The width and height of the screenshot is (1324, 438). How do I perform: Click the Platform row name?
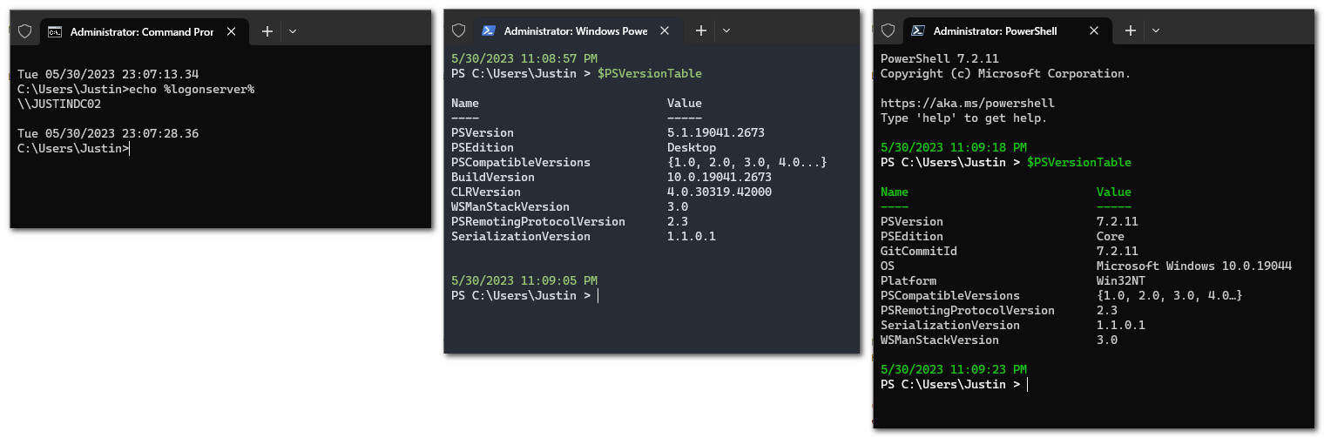(909, 280)
